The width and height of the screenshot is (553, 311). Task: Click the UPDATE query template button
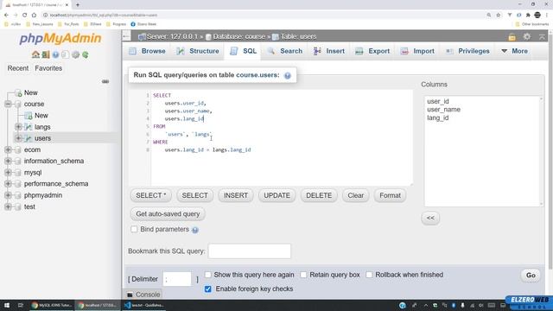(276, 196)
